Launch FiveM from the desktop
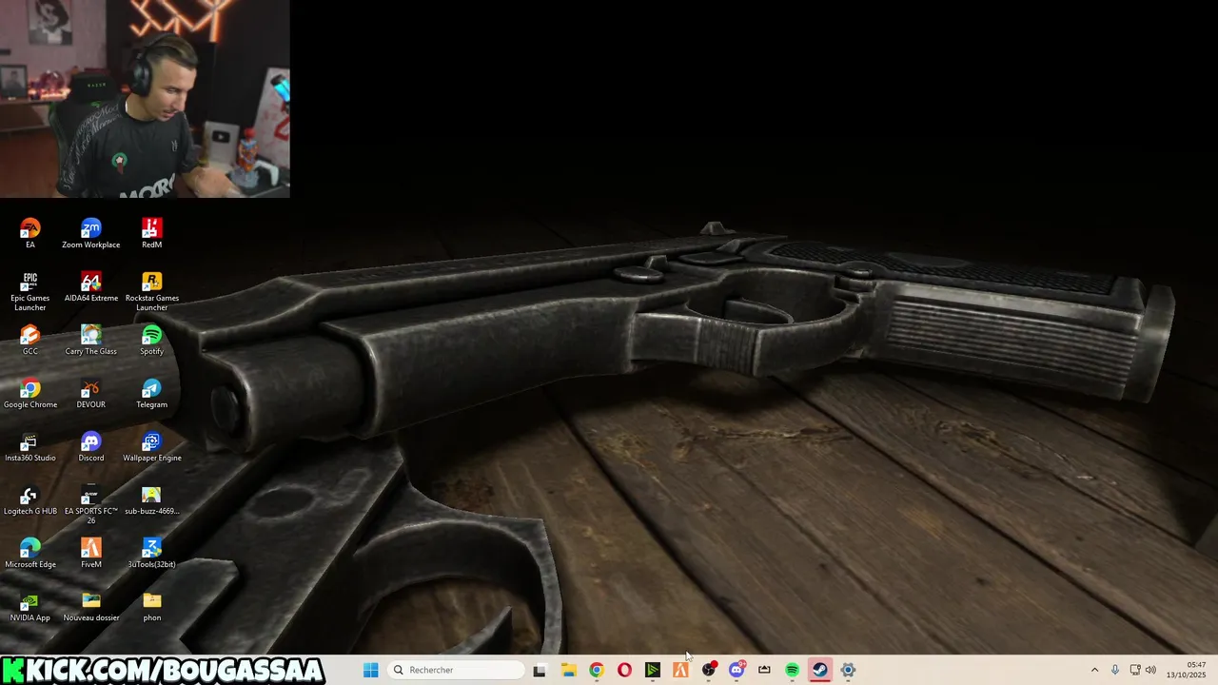The image size is (1218, 685). click(91, 553)
